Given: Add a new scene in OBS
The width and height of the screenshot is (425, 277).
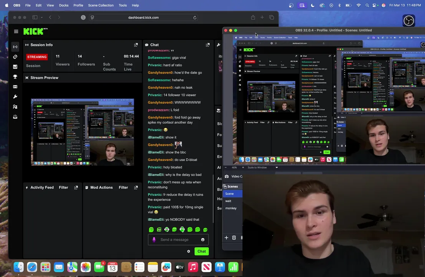Looking at the screenshot, I should [227, 238].
